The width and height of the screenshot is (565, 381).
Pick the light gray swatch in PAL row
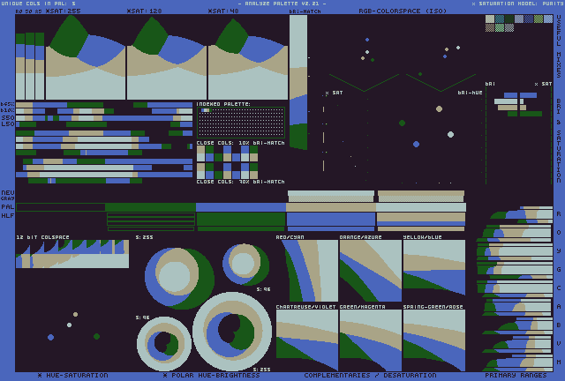click(421, 207)
